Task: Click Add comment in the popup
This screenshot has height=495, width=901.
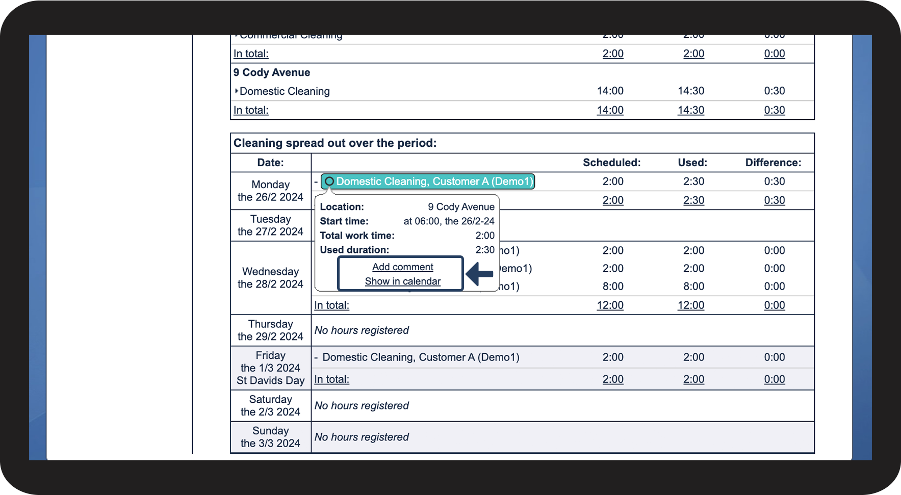Action: click(x=402, y=267)
